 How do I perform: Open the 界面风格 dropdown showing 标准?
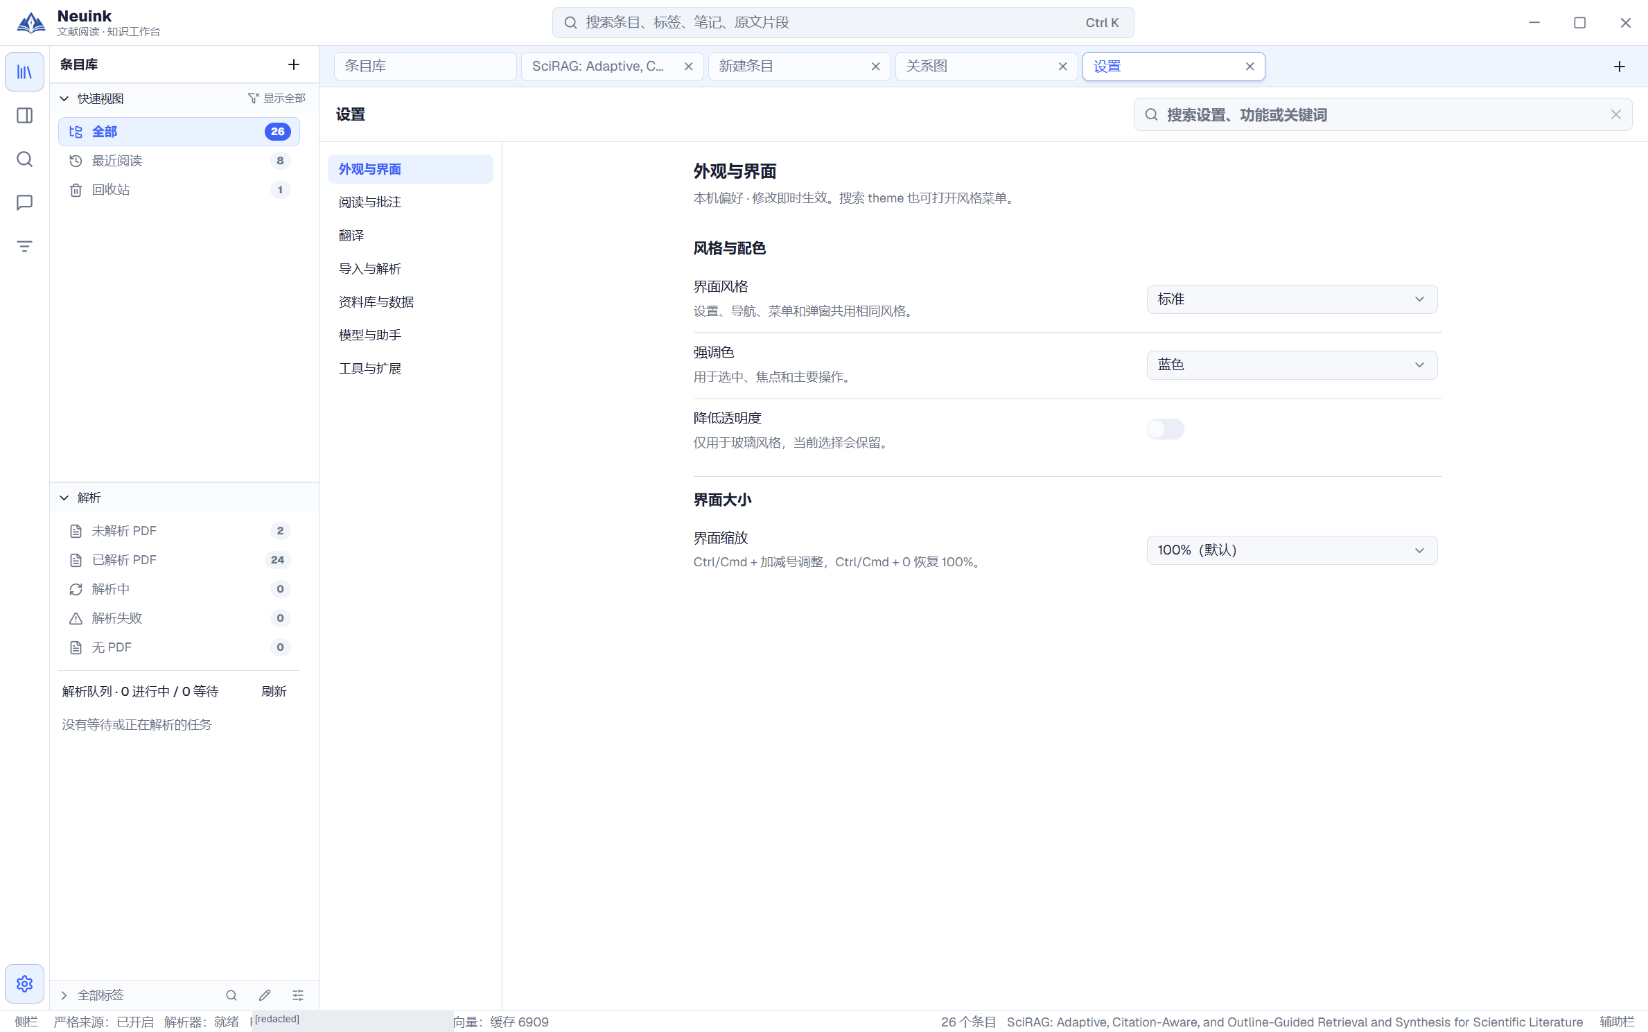click(x=1292, y=299)
